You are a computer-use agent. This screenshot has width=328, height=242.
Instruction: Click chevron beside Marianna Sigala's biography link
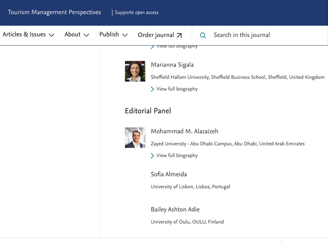(x=153, y=89)
